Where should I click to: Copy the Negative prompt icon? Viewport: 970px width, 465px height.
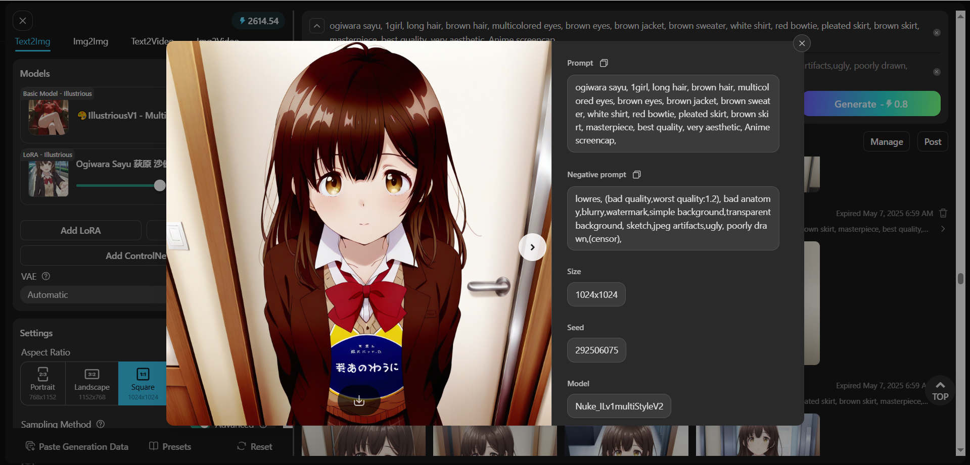636,175
